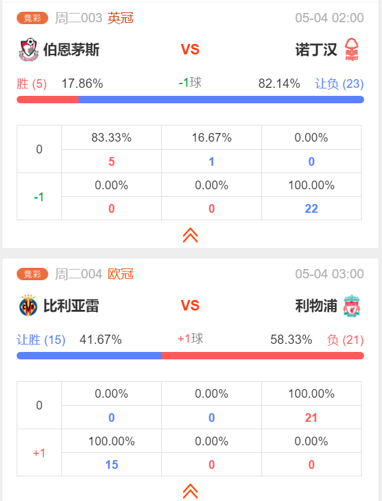Click the 15 count in the +1 handicap row
Screen dimensions: 382x501
(x=111, y=465)
